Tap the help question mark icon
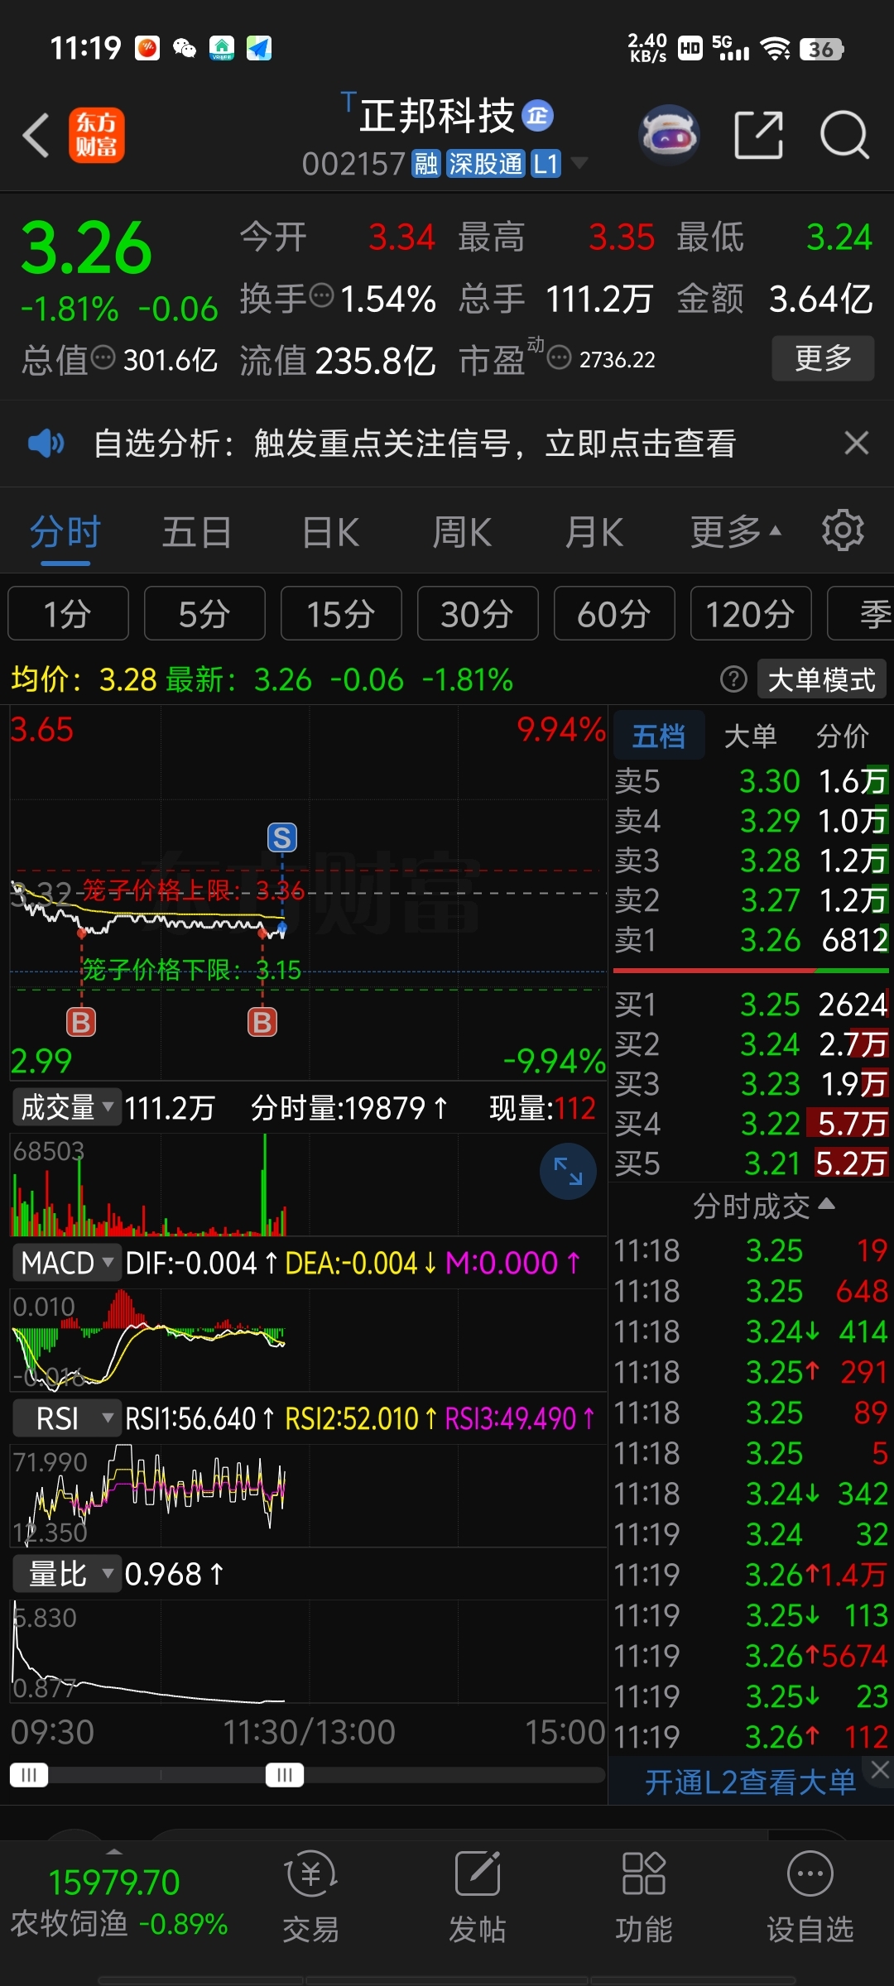Image resolution: width=894 pixels, height=1986 pixels. tap(733, 679)
